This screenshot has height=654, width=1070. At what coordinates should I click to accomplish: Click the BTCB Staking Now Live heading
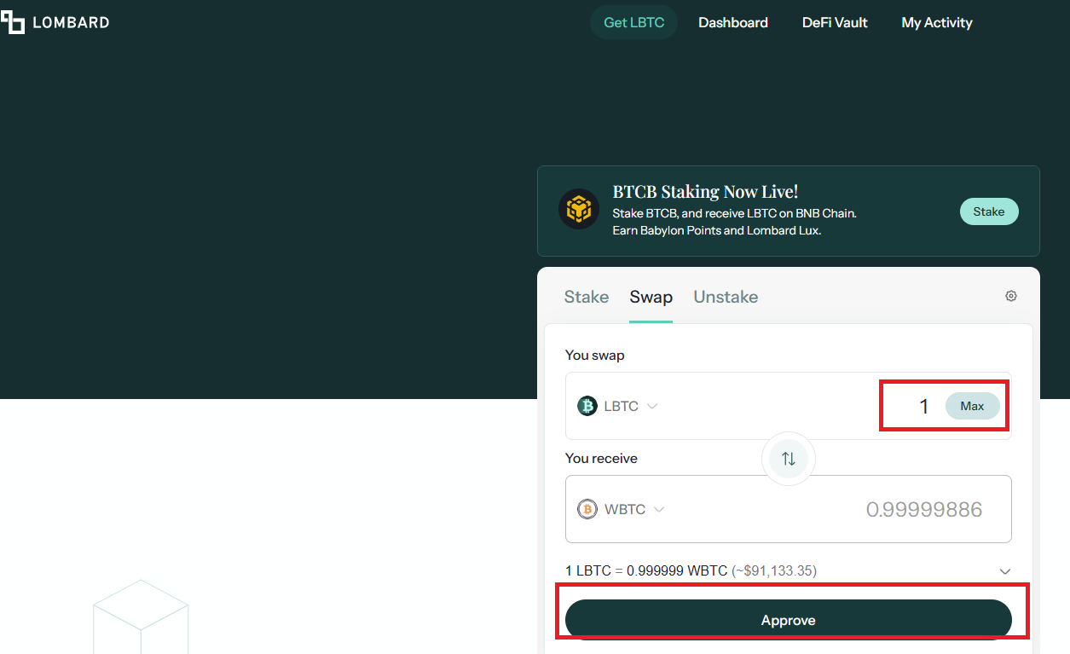(705, 192)
